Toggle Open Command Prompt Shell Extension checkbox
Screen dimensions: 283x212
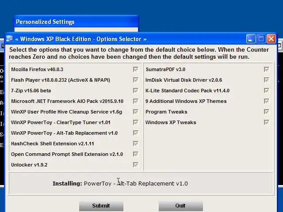point(136,154)
